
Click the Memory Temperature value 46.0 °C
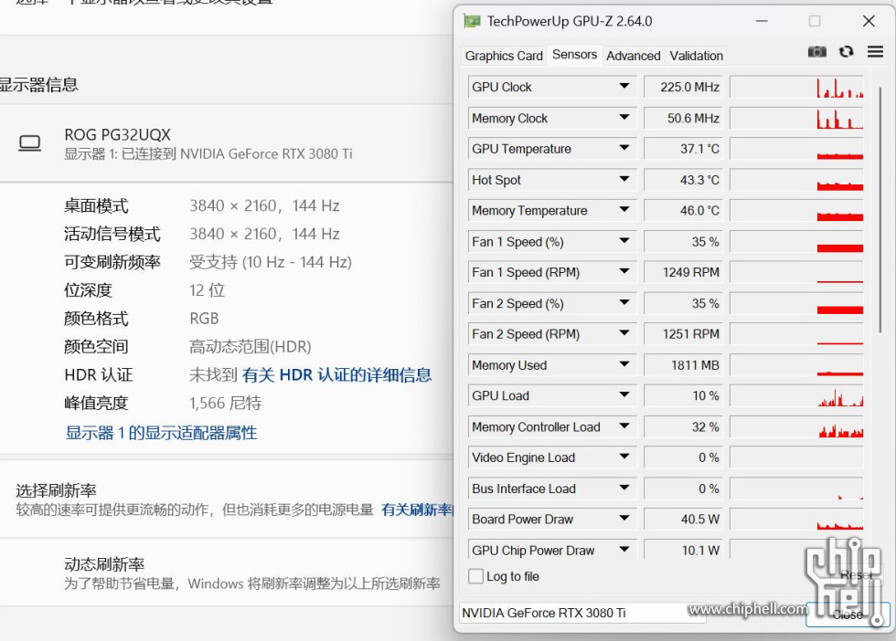tap(684, 210)
